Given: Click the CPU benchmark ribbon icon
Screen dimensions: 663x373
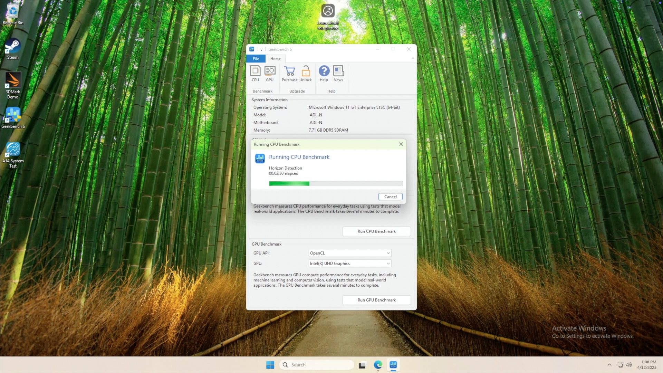Looking at the screenshot, I should tap(255, 74).
